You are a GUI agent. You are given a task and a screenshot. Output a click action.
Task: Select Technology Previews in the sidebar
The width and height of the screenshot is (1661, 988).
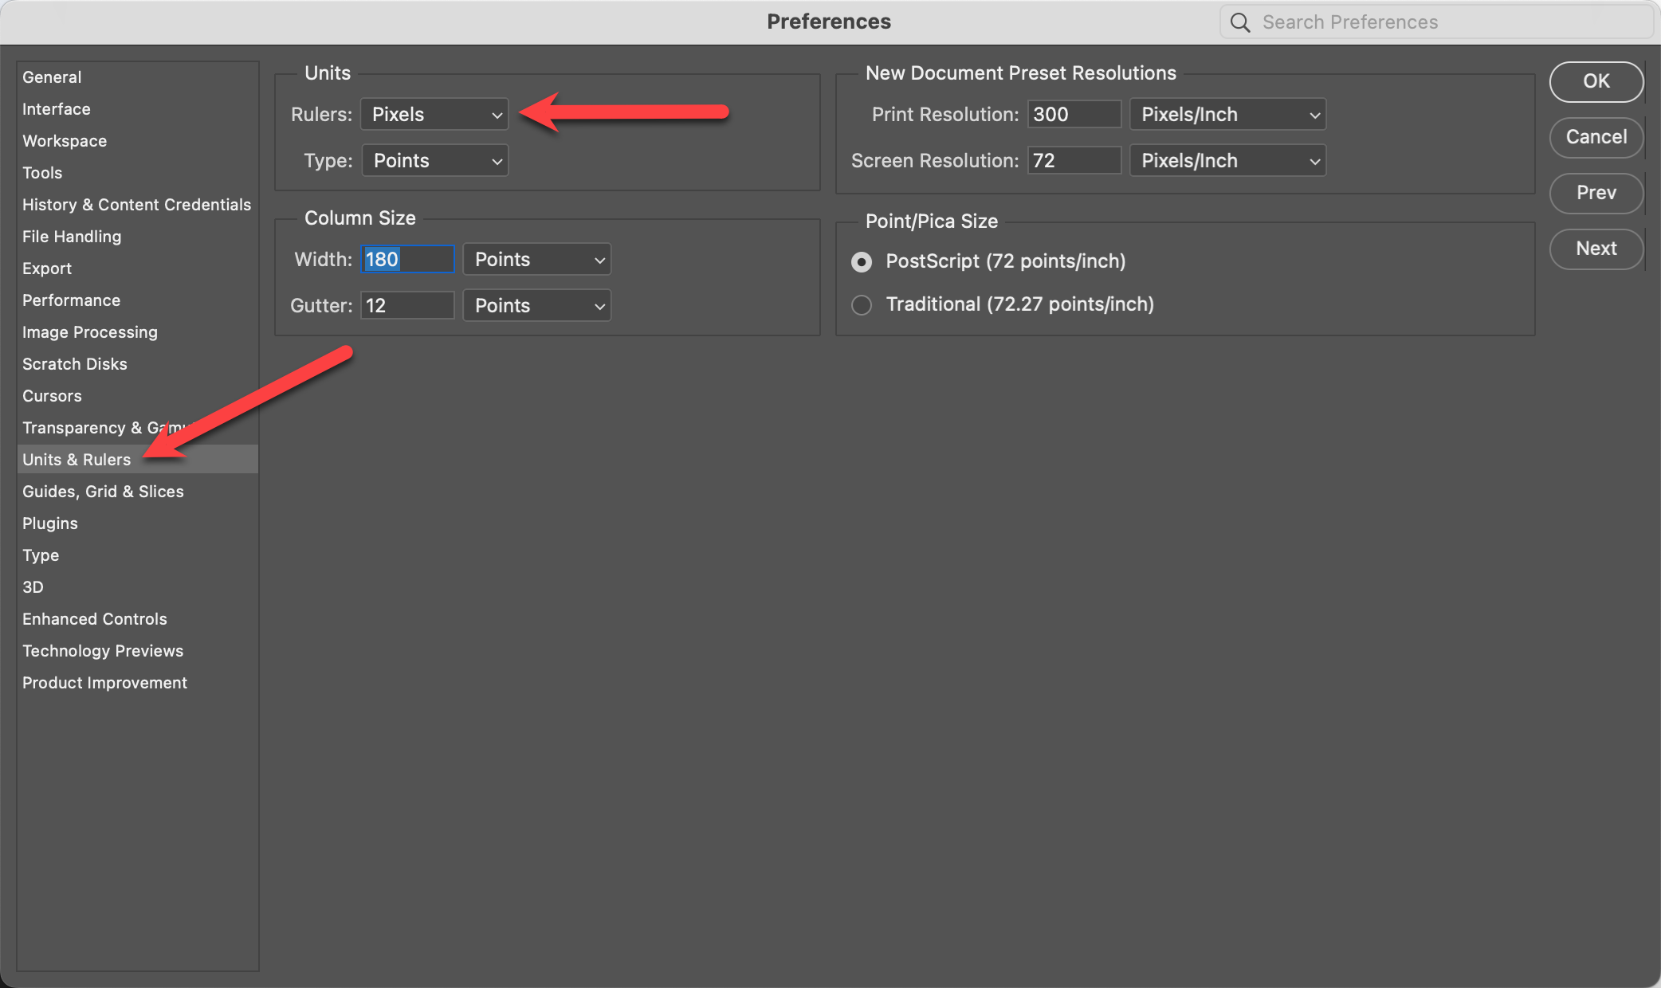click(x=103, y=651)
